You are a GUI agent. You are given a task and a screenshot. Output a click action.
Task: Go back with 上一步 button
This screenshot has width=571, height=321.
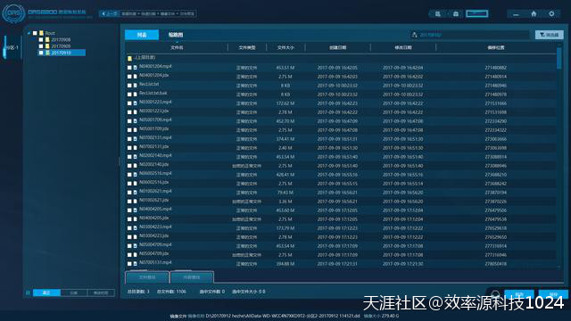point(109,14)
